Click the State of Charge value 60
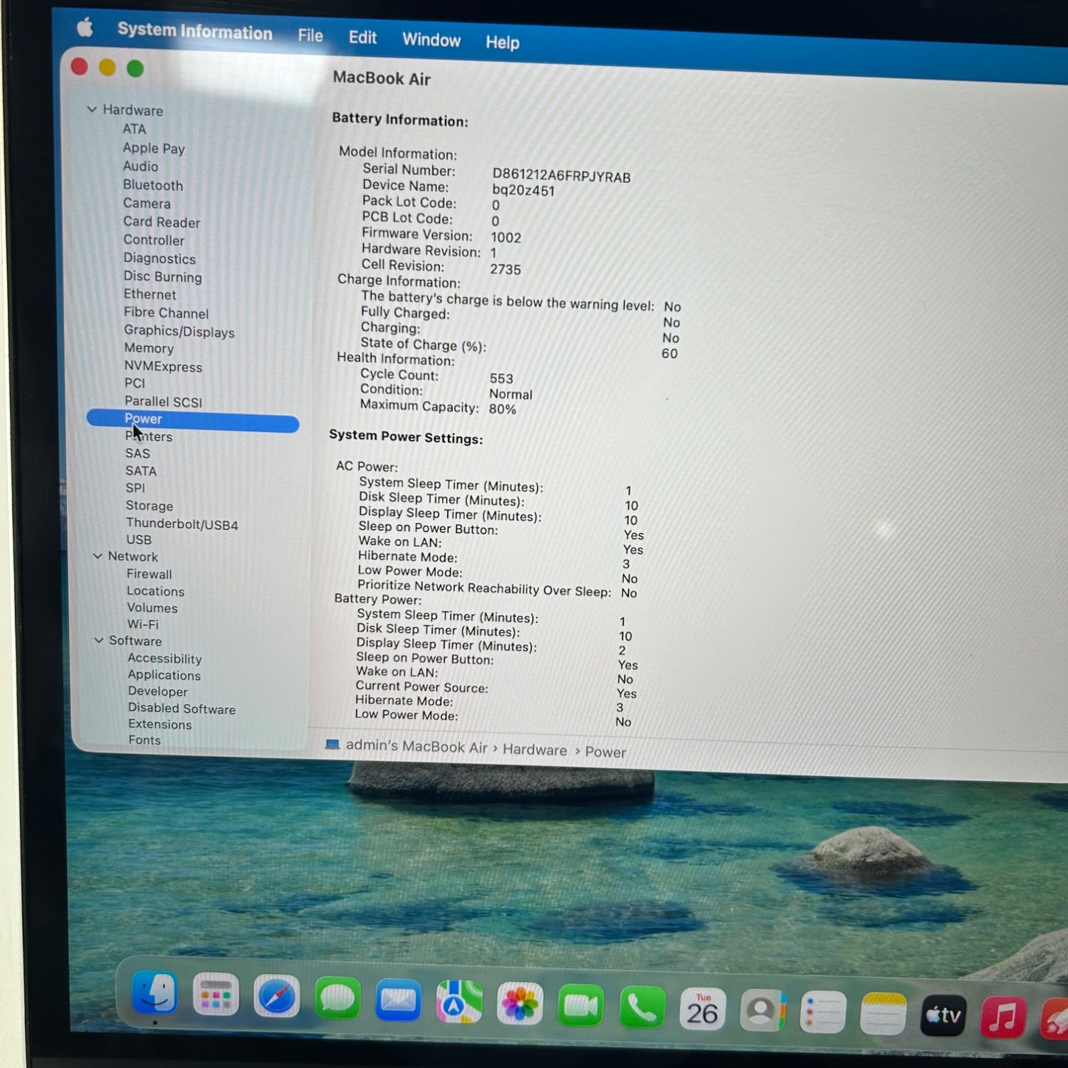Viewport: 1068px width, 1068px height. point(669,353)
